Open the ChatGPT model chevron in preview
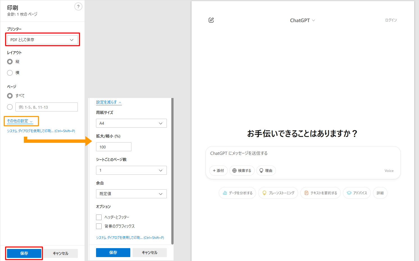This screenshot has width=419, height=261. pyautogui.click(x=313, y=20)
